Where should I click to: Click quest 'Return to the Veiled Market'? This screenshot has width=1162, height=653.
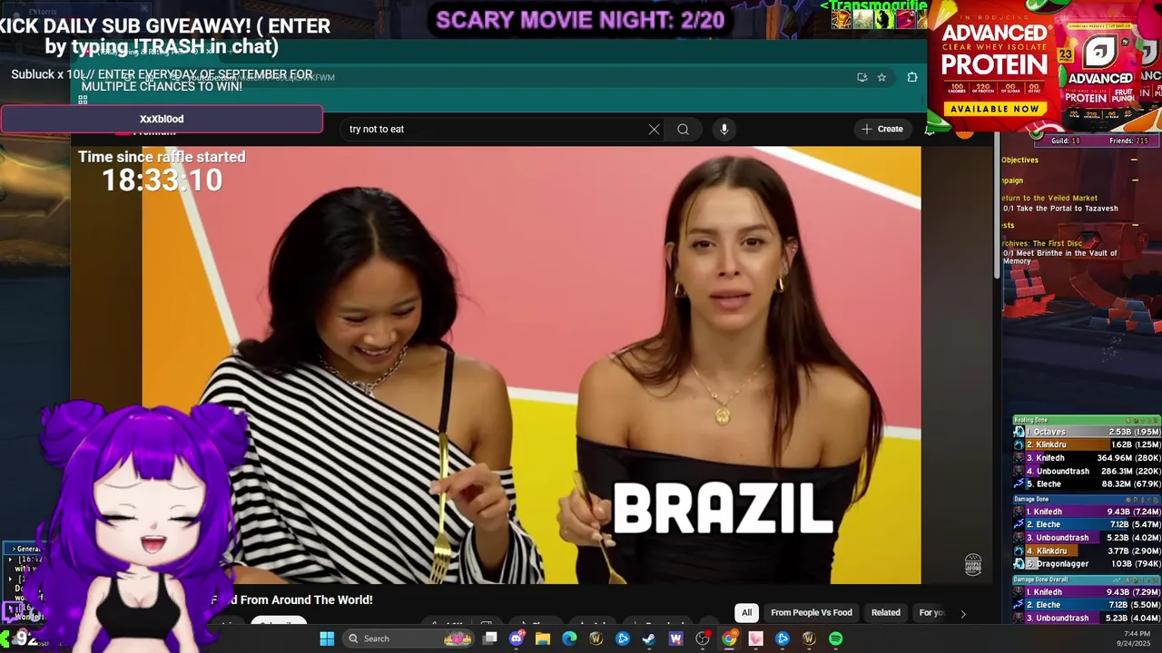[1049, 198]
